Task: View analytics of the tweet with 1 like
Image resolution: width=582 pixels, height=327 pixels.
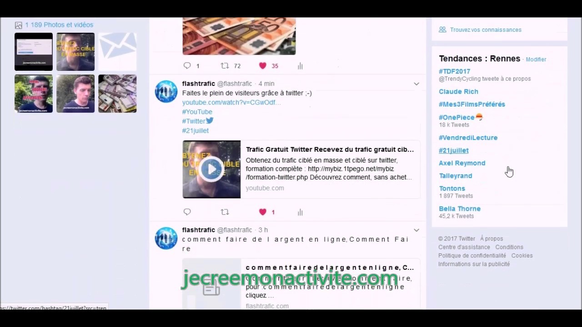Action: coord(300,212)
